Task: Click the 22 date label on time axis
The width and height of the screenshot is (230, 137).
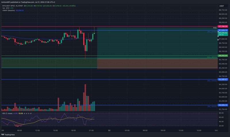Action: 109,130
